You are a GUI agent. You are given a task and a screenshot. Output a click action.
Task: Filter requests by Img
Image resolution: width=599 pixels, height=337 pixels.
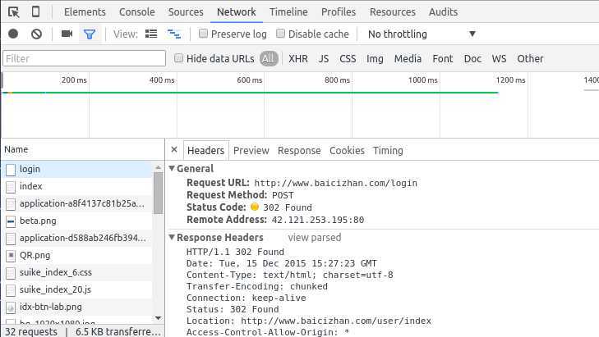375,59
